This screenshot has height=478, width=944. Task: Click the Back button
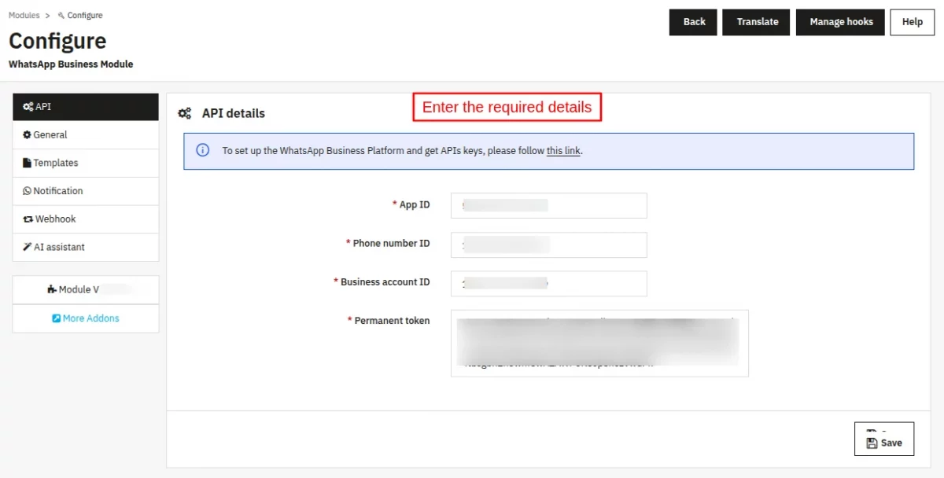click(x=694, y=22)
